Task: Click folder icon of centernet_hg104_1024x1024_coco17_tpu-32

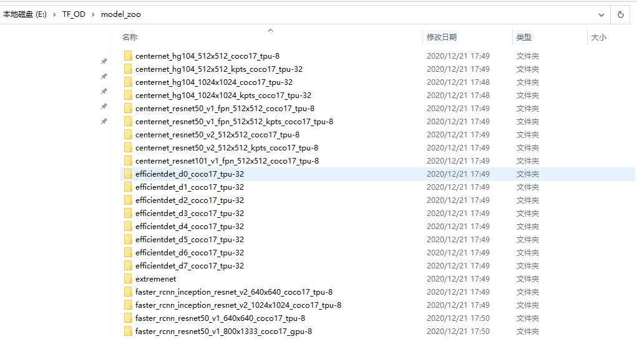Action: tap(128, 82)
